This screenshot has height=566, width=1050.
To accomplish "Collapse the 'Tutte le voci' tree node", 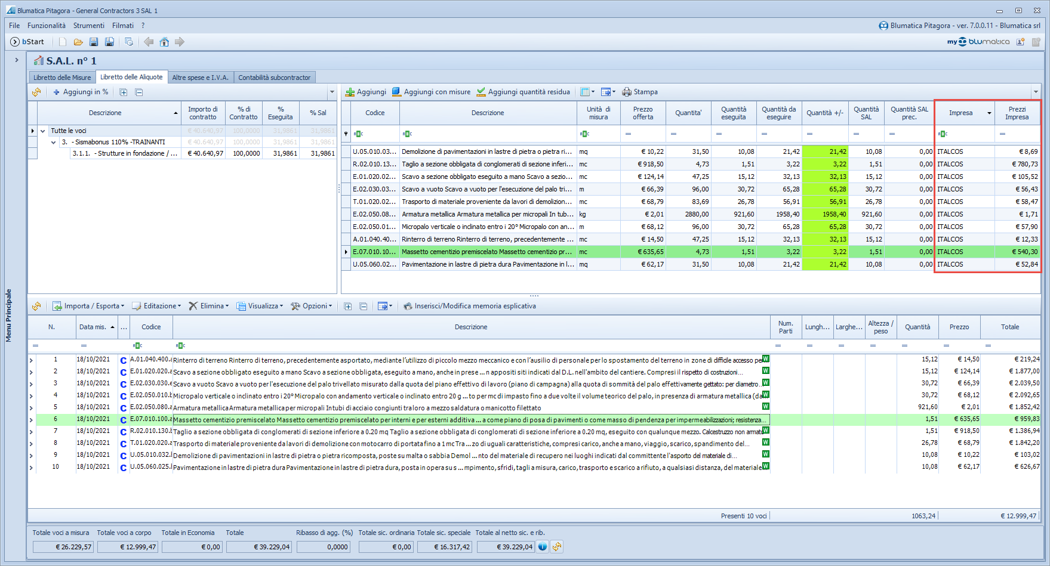I will point(43,131).
